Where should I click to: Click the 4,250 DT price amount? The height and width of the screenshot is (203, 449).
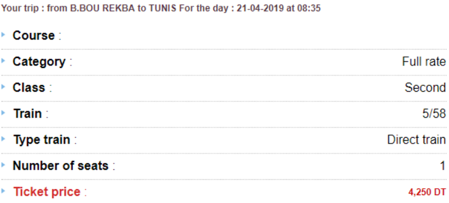[x=427, y=192]
